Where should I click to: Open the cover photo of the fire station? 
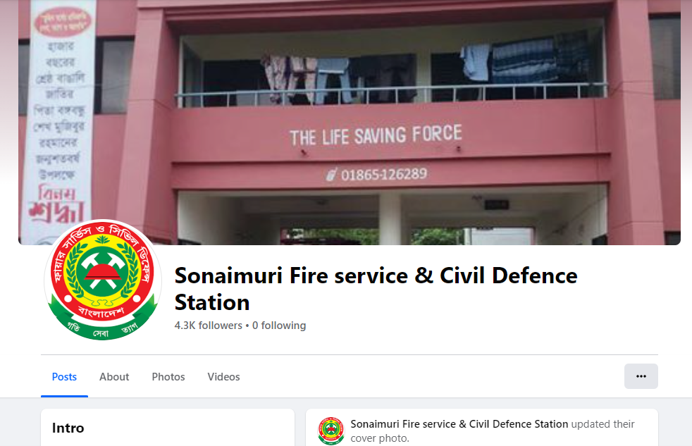tap(349, 122)
